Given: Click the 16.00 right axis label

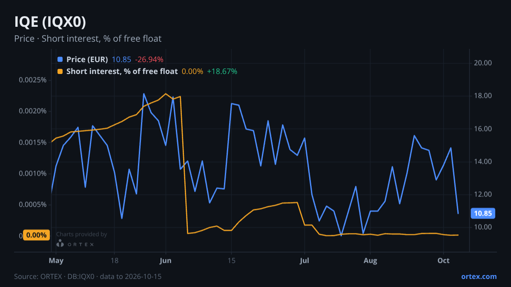Looking at the screenshot, I should [x=482, y=129].
